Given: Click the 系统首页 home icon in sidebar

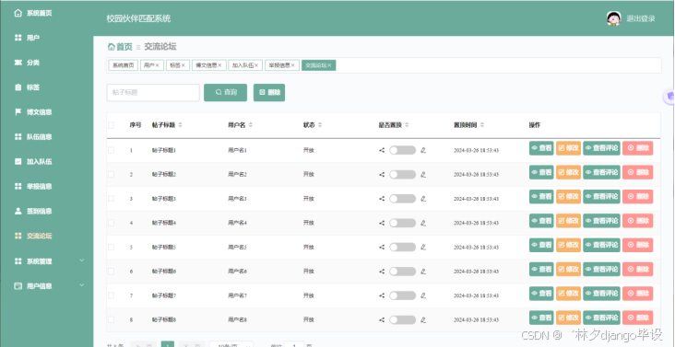Looking at the screenshot, I should point(18,13).
